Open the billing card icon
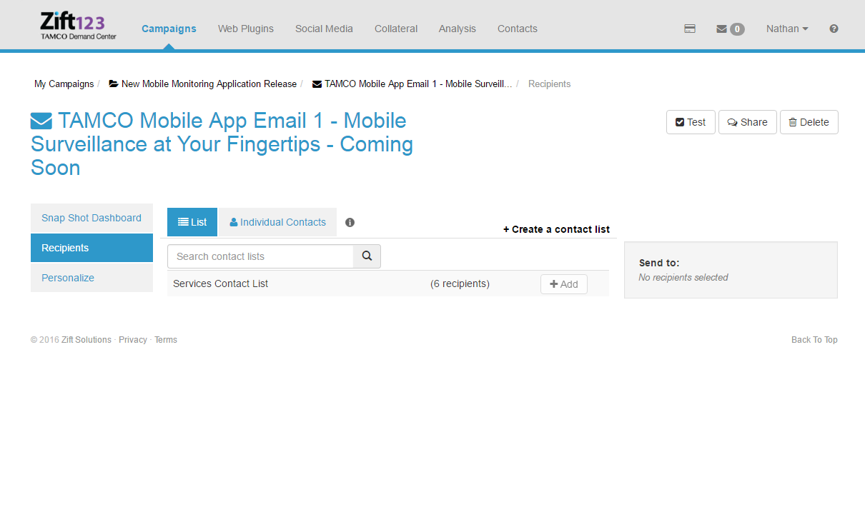 pos(690,29)
